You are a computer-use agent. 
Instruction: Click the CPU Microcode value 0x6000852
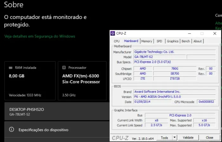pyautogui.click(x=206, y=102)
